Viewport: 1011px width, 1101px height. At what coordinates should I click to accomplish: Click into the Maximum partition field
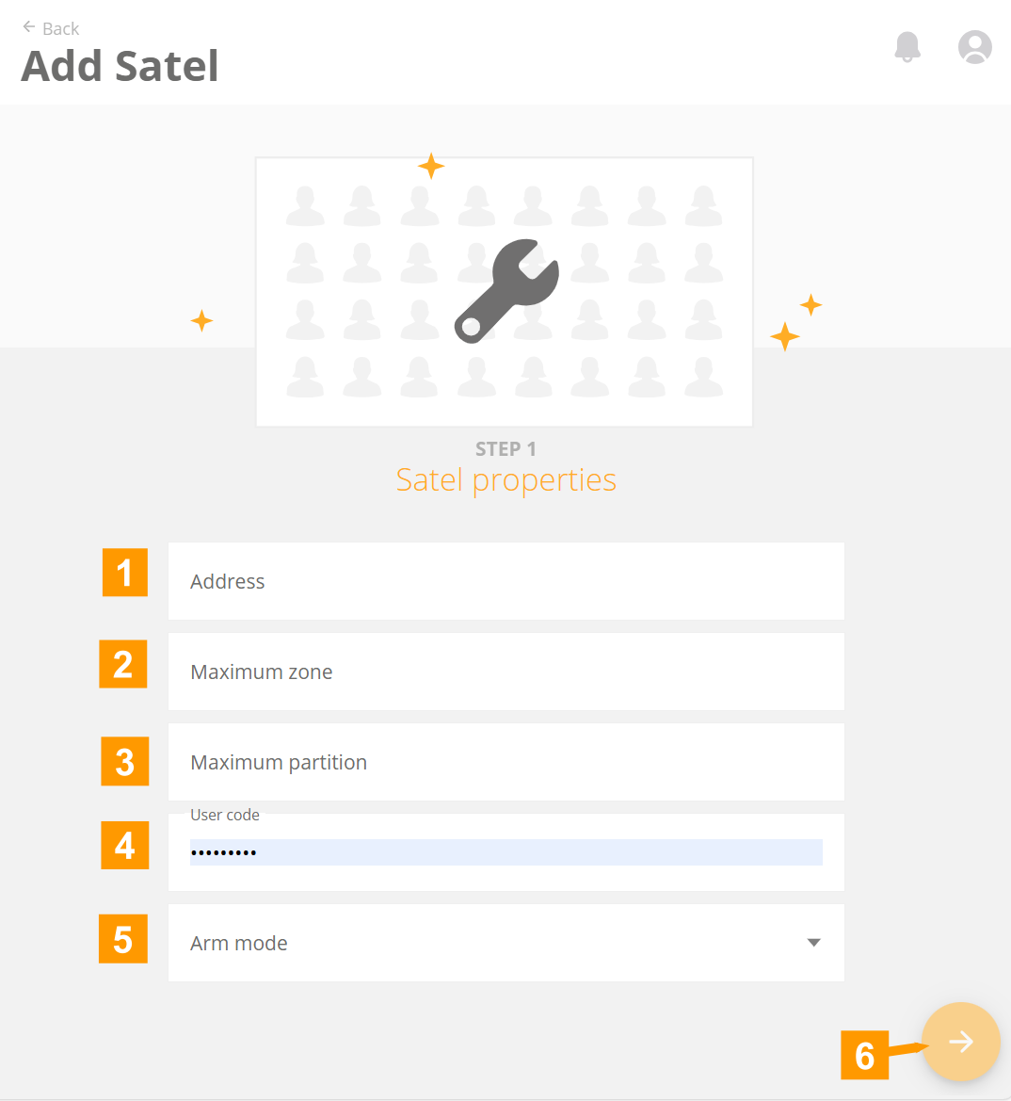505,762
